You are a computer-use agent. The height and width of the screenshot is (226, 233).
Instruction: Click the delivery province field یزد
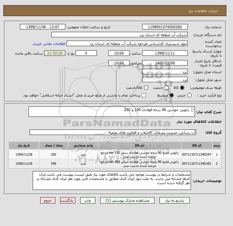click(x=165, y=72)
